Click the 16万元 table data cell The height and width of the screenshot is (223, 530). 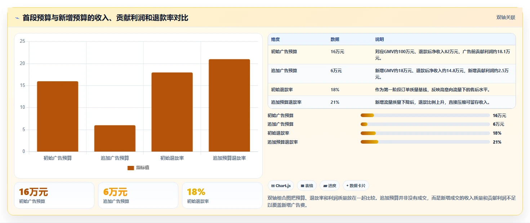point(337,52)
